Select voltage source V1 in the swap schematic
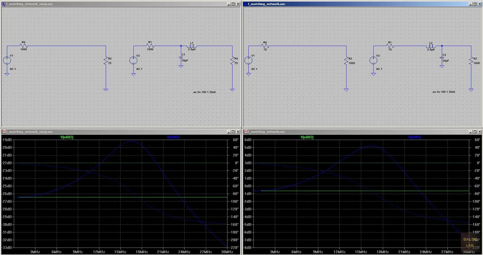 (7, 61)
